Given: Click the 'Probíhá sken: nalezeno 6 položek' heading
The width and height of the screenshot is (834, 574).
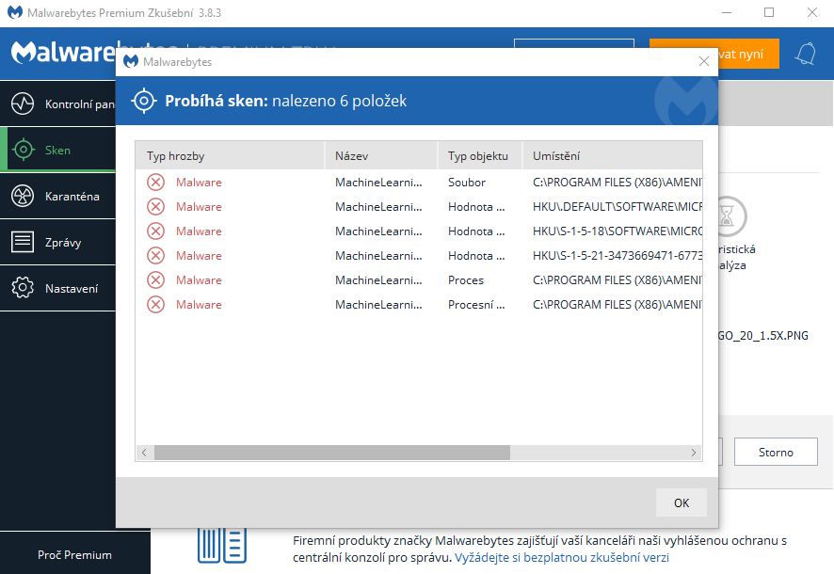Looking at the screenshot, I should click(285, 101).
